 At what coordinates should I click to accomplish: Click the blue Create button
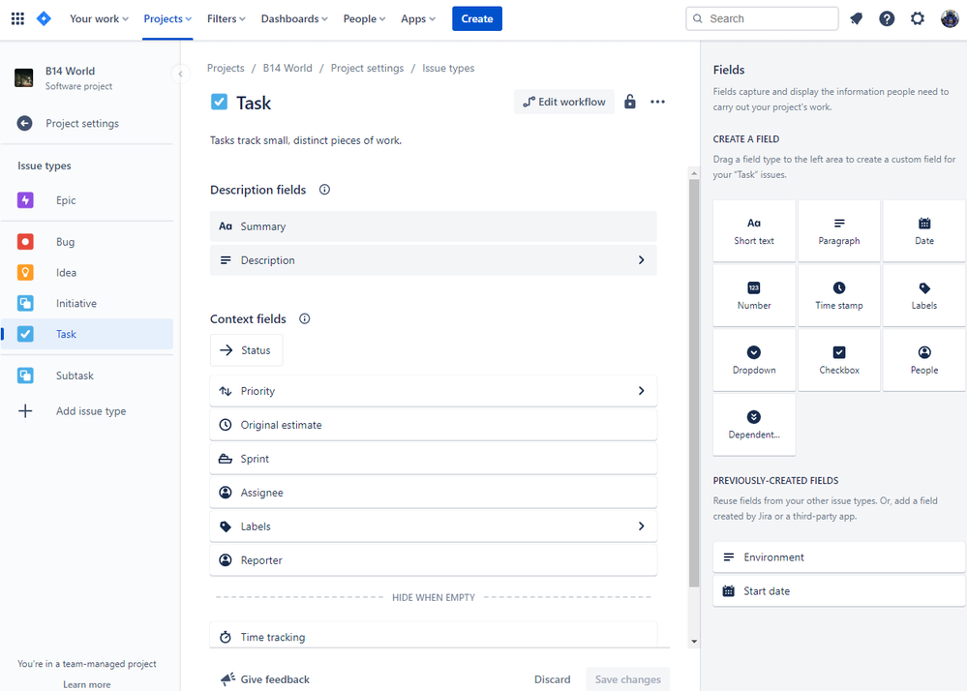click(476, 18)
